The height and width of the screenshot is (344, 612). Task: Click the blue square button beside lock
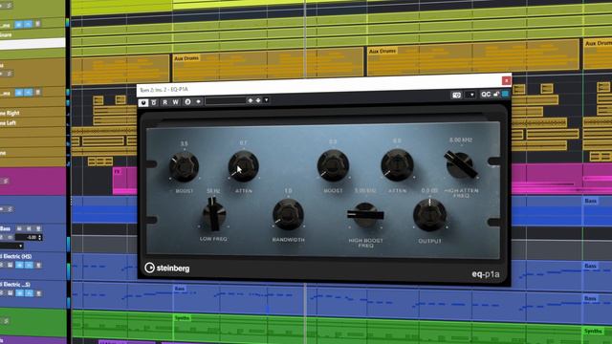point(506,94)
